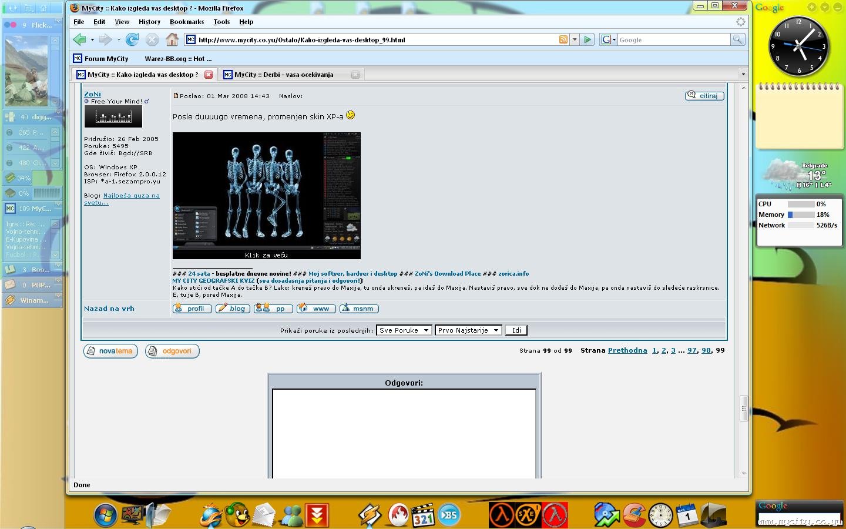This screenshot has width=846, height=529.
Task: Open Forum MyCity bookmark
Action: pyautogui.click(x=101, y=59)
